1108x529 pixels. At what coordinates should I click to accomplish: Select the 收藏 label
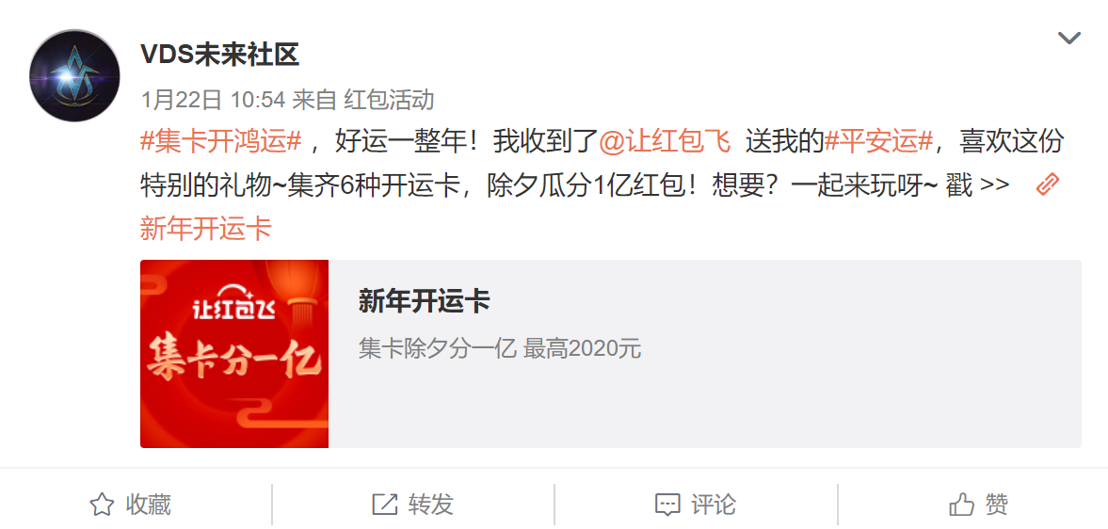pos(149,505)
